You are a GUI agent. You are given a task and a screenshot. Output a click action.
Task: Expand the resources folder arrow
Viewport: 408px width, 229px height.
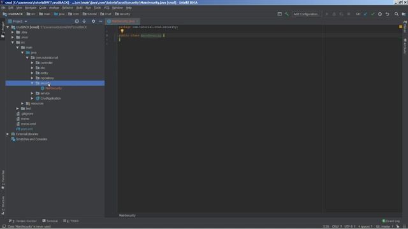pyautogui.click(x=22, y=103)
